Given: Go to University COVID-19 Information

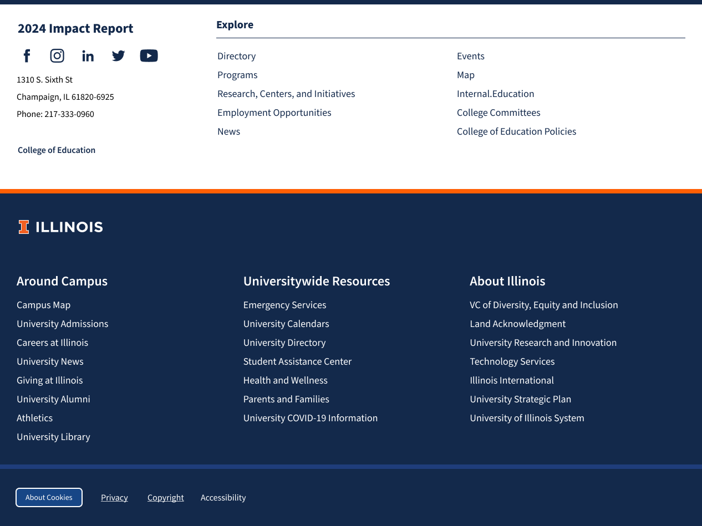Looking at the screenshot, I should tap(310, 418).
